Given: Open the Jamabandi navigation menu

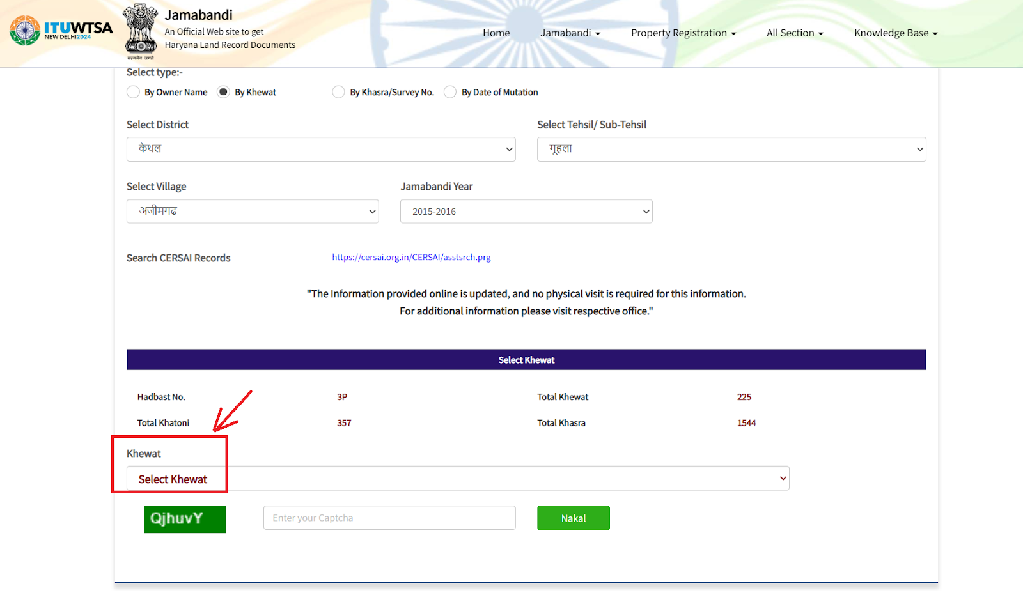Looking at the screenshot, I should tap(570, 33).
